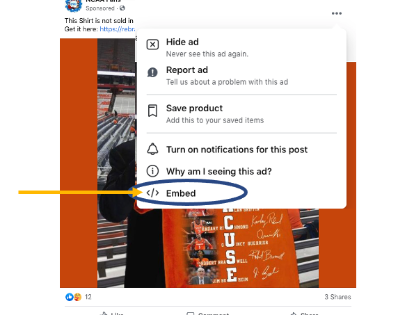
Task: Open the three-dots post options menu
Action: point(337,13)
